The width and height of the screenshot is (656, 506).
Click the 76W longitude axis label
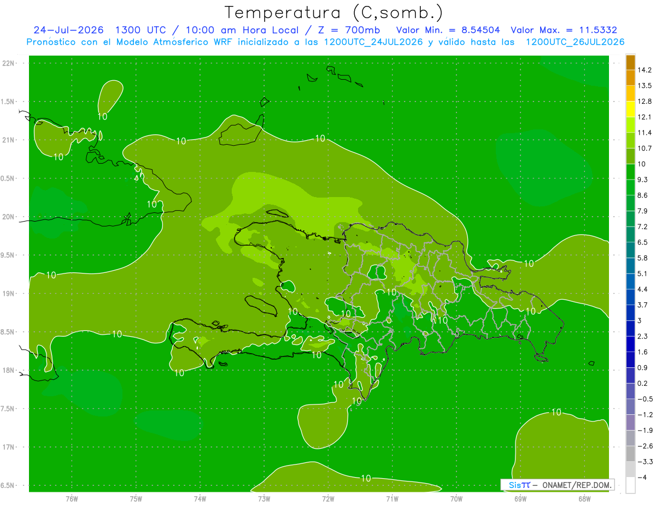click(72, 499)
